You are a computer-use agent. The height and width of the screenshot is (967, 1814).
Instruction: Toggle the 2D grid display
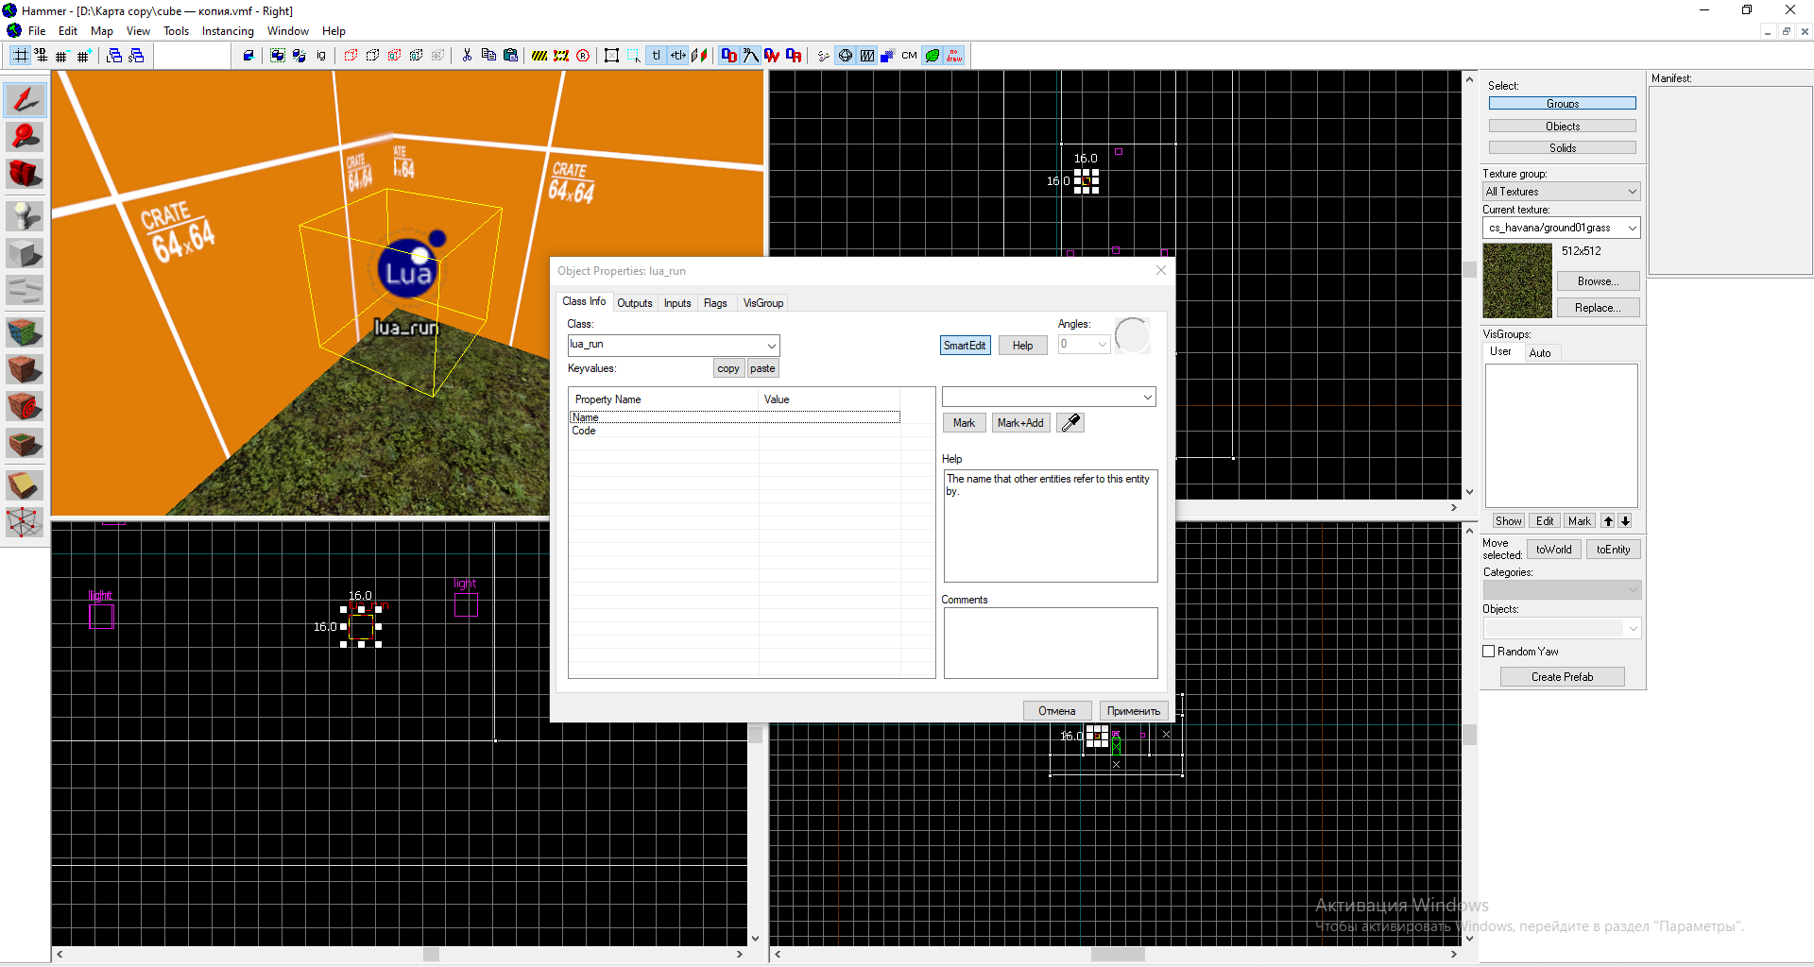point(21,56)
